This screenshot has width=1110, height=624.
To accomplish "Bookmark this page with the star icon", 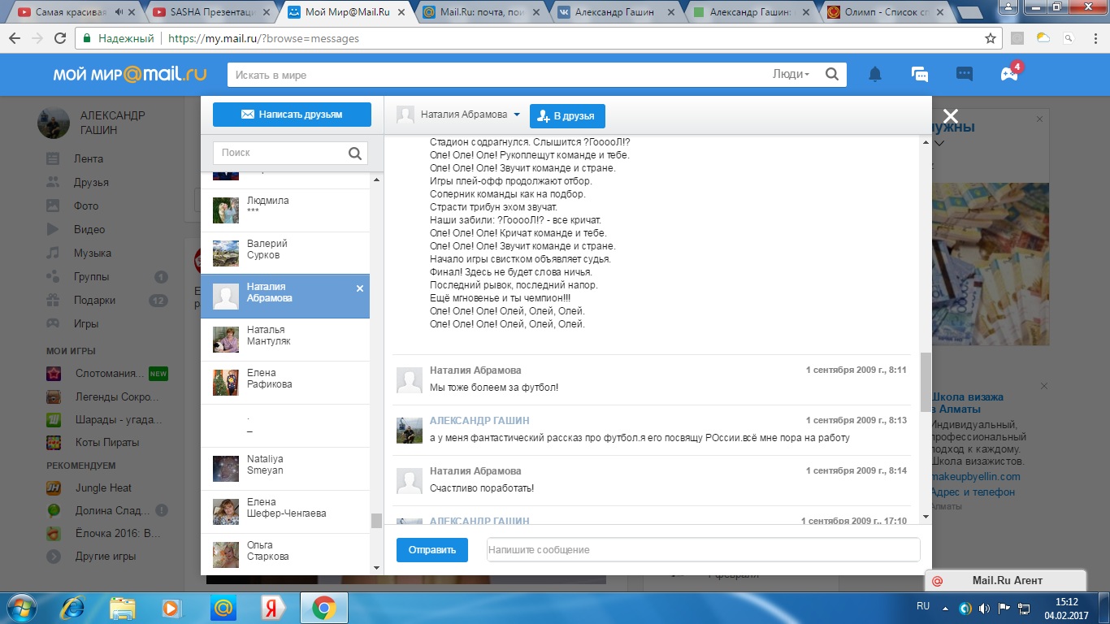I will pos(991,38).
